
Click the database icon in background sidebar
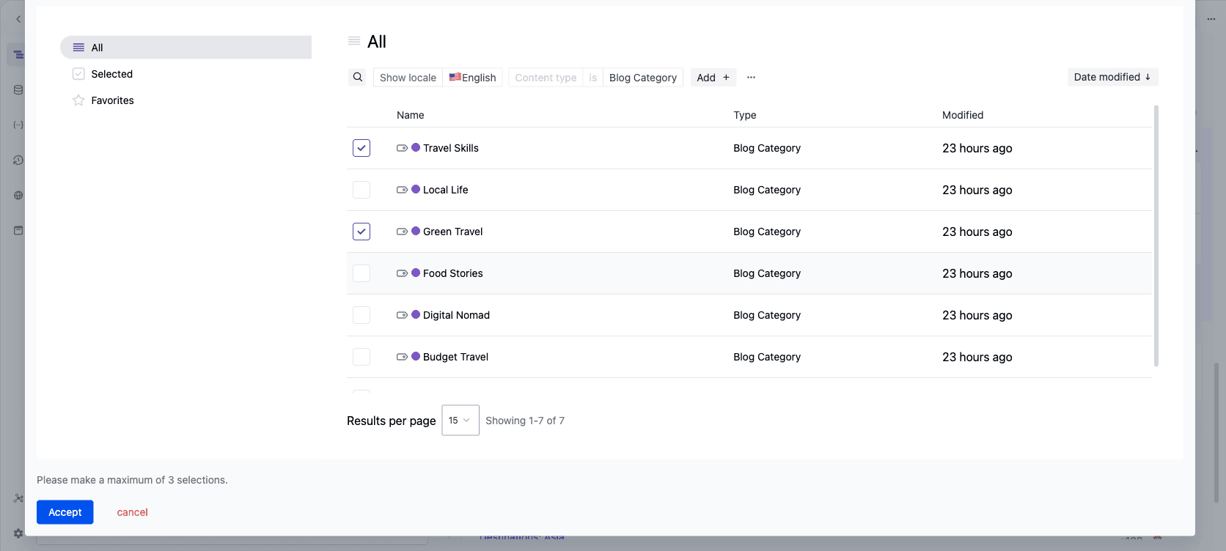(18, 89)
